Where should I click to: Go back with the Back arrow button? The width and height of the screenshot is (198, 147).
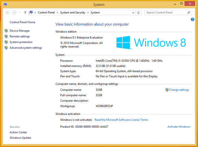click(x=8, y=13)
